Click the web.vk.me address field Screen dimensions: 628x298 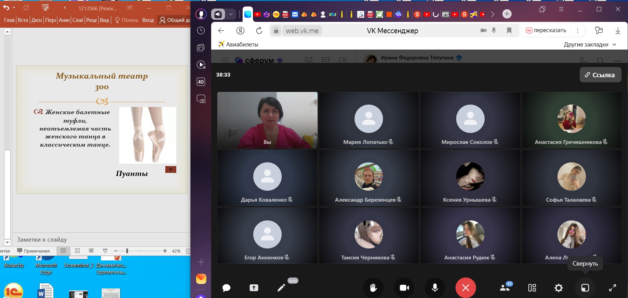pyautogui.click(x=302, y=31)
